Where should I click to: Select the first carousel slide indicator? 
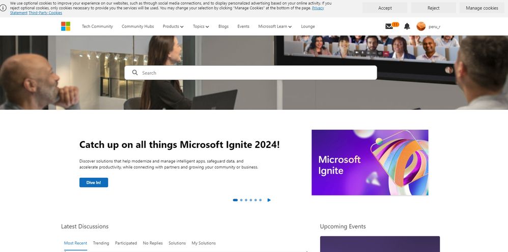pyautogui.click(x=235, y=200)
